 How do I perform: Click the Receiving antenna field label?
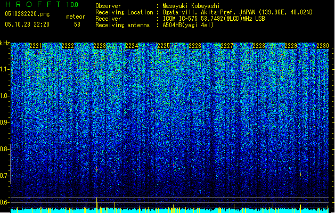click(122, 25)
